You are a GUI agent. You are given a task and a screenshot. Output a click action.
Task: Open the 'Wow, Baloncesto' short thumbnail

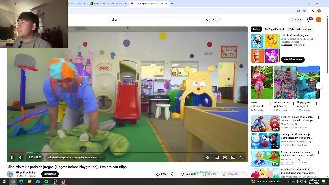point(262,82)
